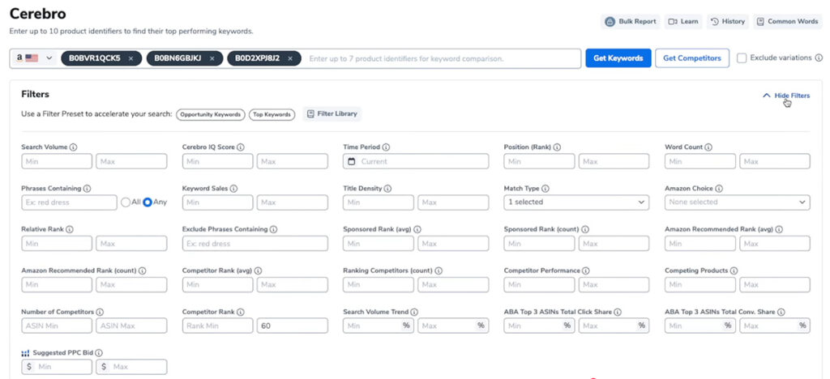Select the Any radio button for phrases
The width and height of the screenshot is (830, 379).
(148, 202)
